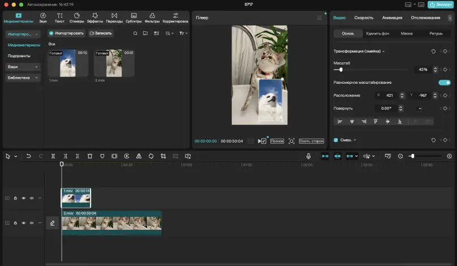Image resolution: width=457 pixels, height=266 pixels.
Task: Open the Стикеры tab
Action: 77,18
